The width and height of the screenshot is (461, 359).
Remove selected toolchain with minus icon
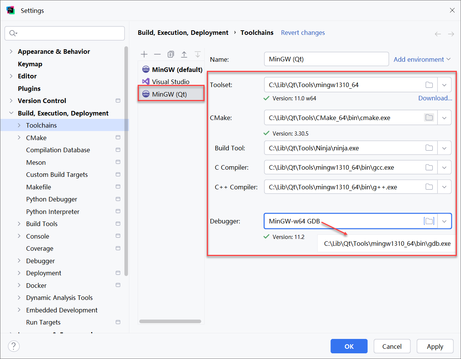tap(157, 55)
